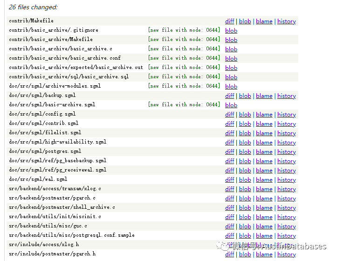Viewport: 337px width, 261px height.
Task: View blob of basic_archive.c file
Action: (231, 49)
